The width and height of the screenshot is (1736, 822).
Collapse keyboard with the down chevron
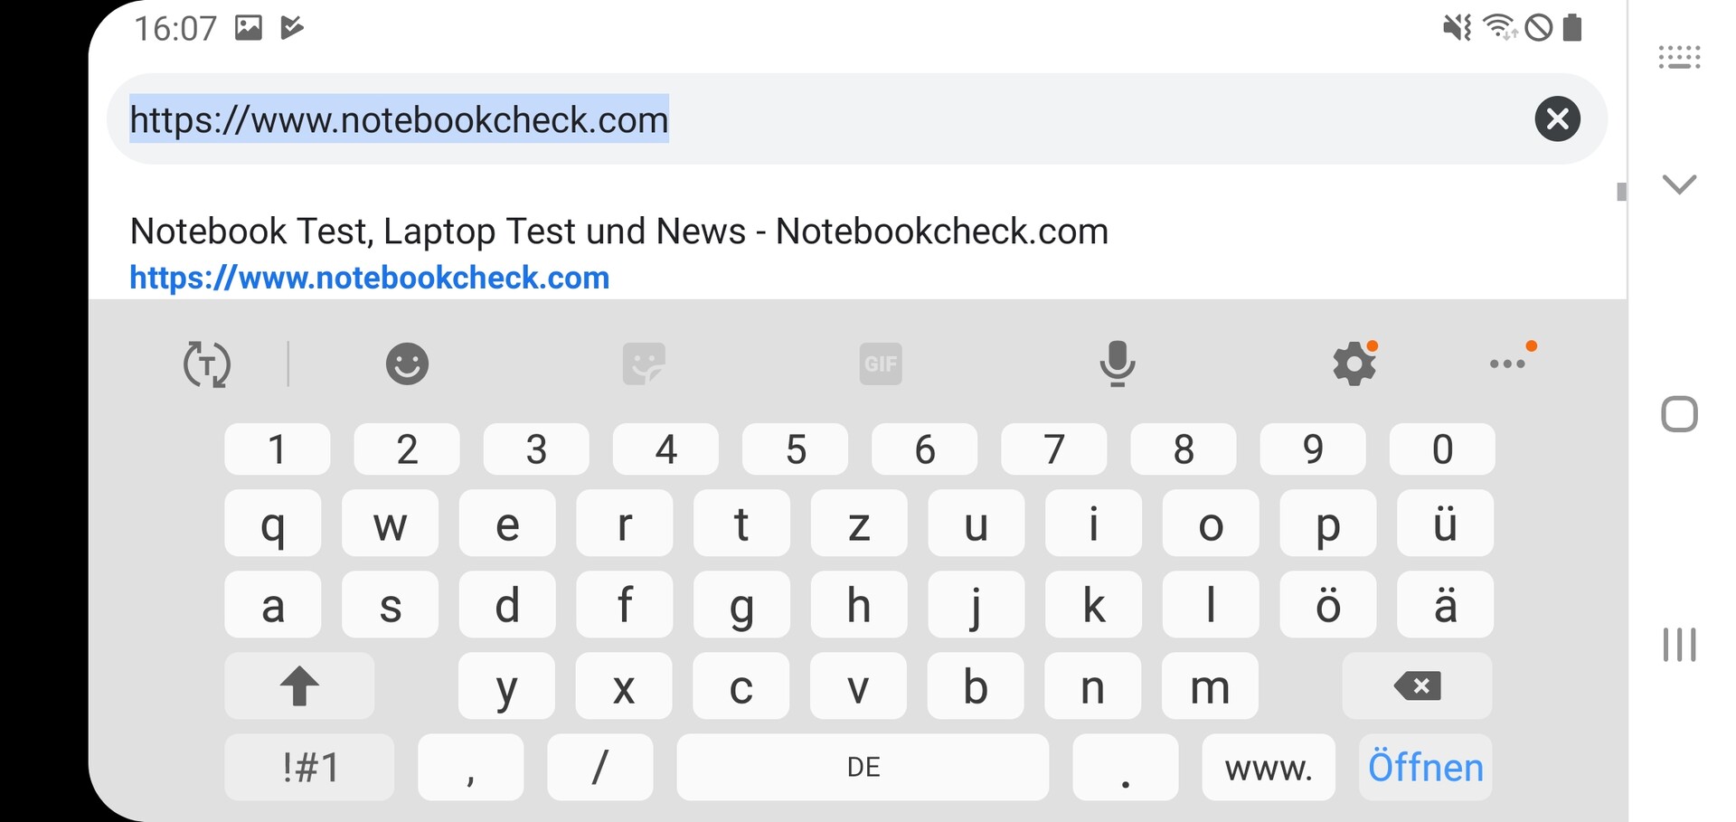(x=1679, y=184)
